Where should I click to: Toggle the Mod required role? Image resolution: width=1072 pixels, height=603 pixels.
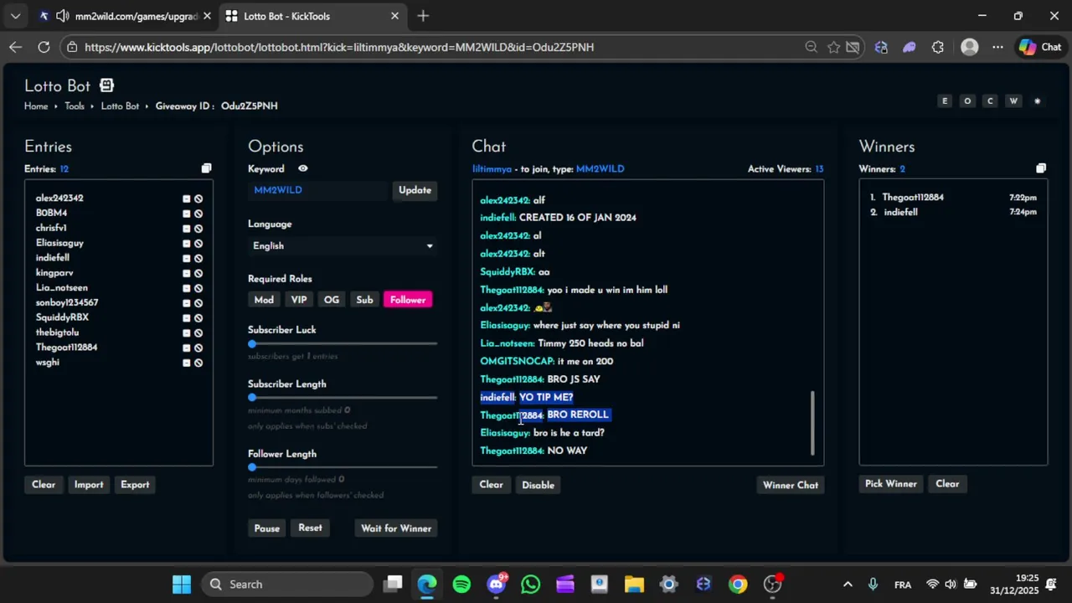tap(264, 300)
